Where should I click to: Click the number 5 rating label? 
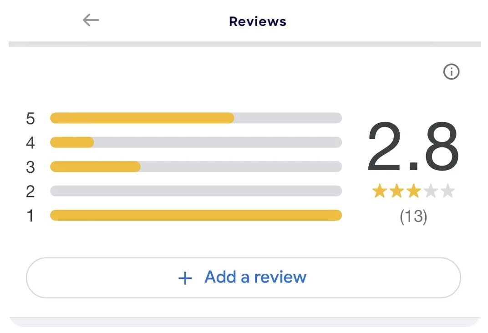(x=30, y=119)
